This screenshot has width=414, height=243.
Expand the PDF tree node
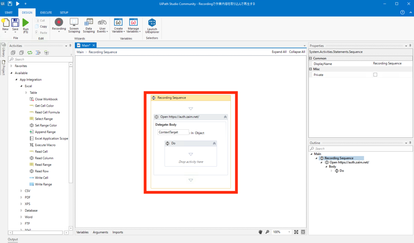pyautogui.click(x=21, y=197)
